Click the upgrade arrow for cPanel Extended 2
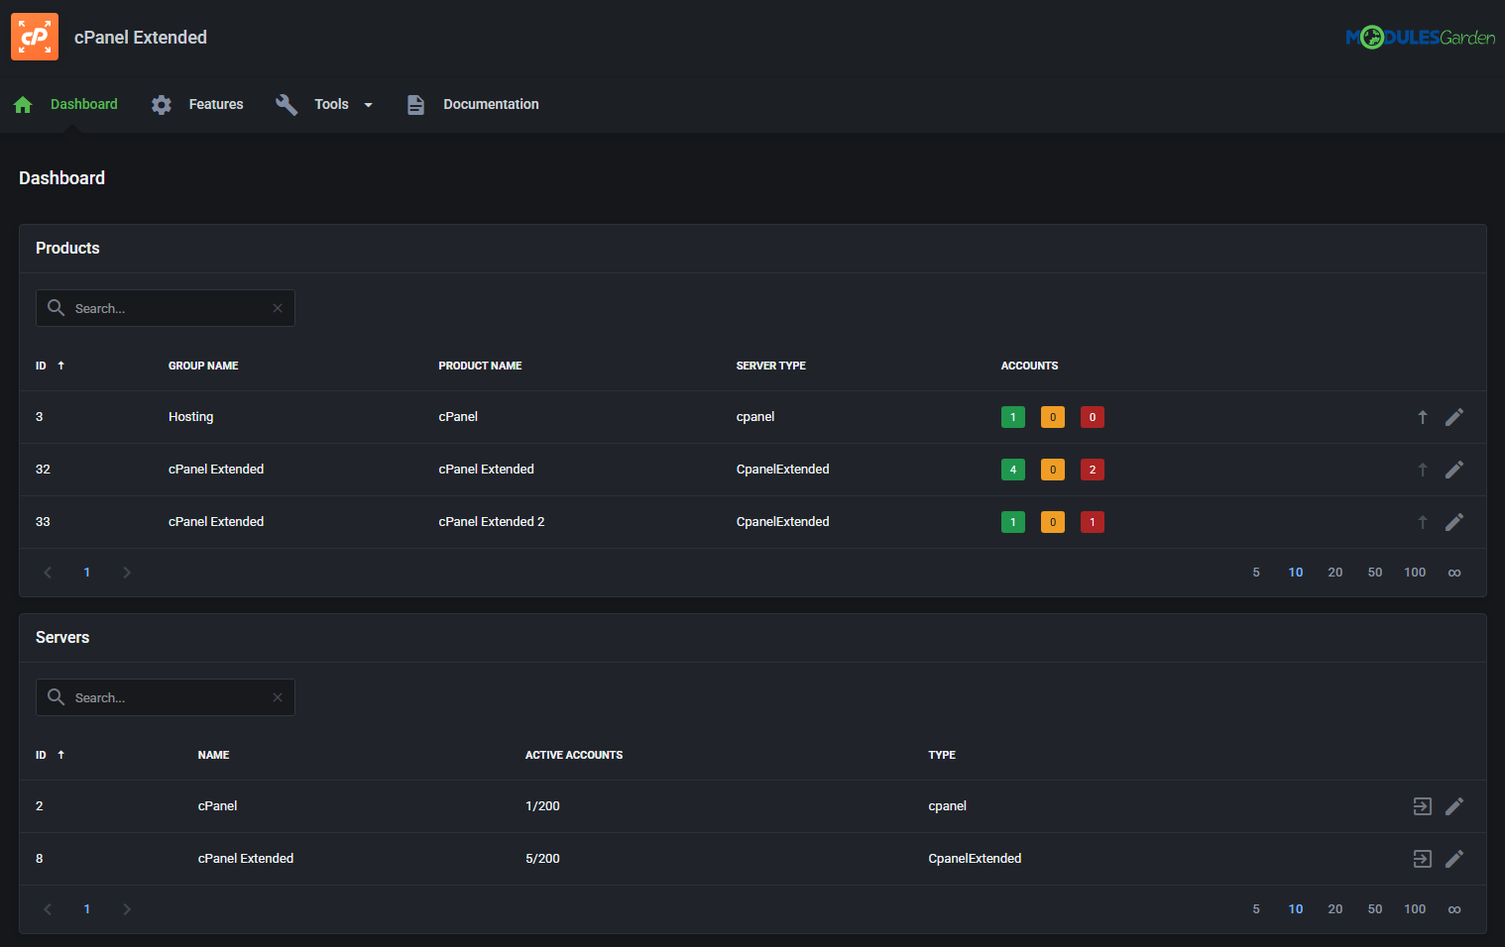1505x947 pixels. point(1423,522)
